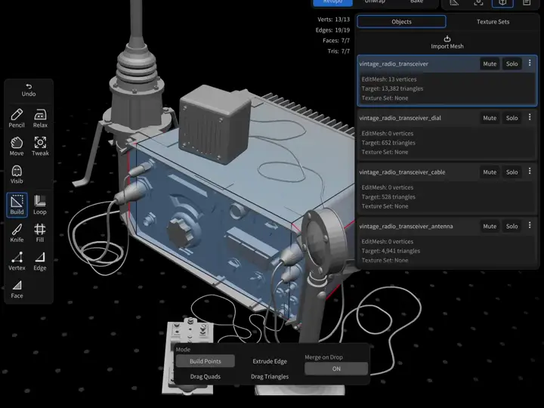Select the vintage_radio_transceiver_dial object row
Screen dimensions: 544x408
coord(447,134)
